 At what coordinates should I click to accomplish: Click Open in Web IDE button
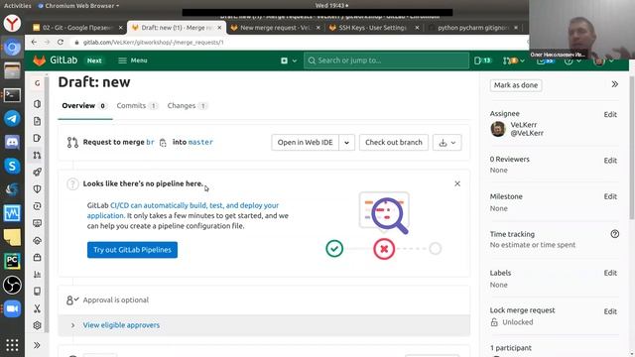coord(305,143)
